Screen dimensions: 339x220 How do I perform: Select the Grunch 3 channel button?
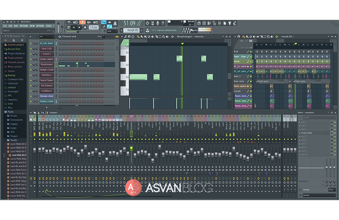[x=47, y=54]
